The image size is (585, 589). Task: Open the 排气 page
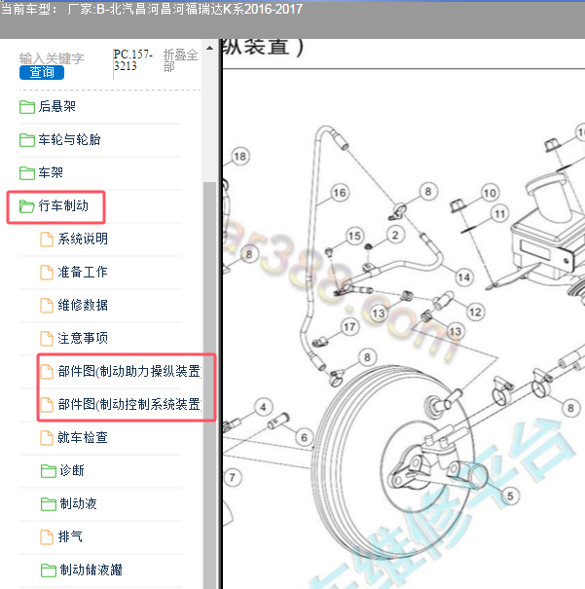pos(70,536)
